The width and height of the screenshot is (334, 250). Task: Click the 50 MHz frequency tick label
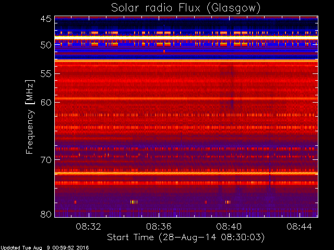coord(46,45)
